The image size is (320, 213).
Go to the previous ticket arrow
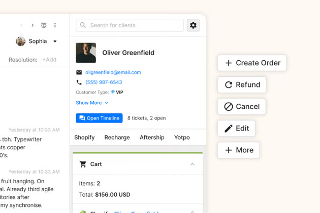(x=21, y=25)
